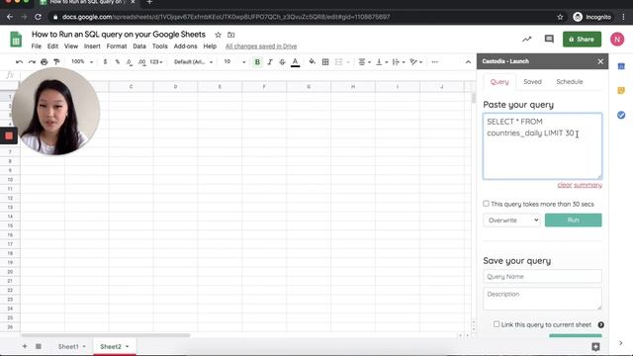The width and height of the screenshot is (633, 356).
Task: Open the comments history icon
Action: tap(549, 40)
